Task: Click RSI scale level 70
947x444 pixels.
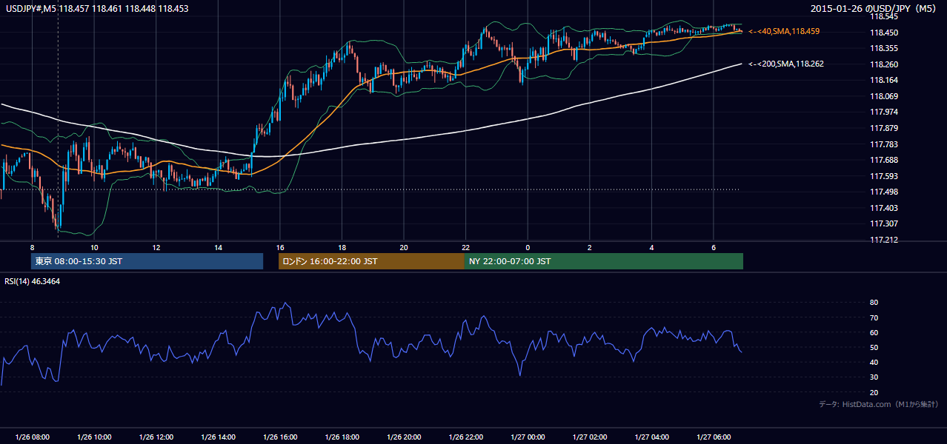Action: (874, 317)
